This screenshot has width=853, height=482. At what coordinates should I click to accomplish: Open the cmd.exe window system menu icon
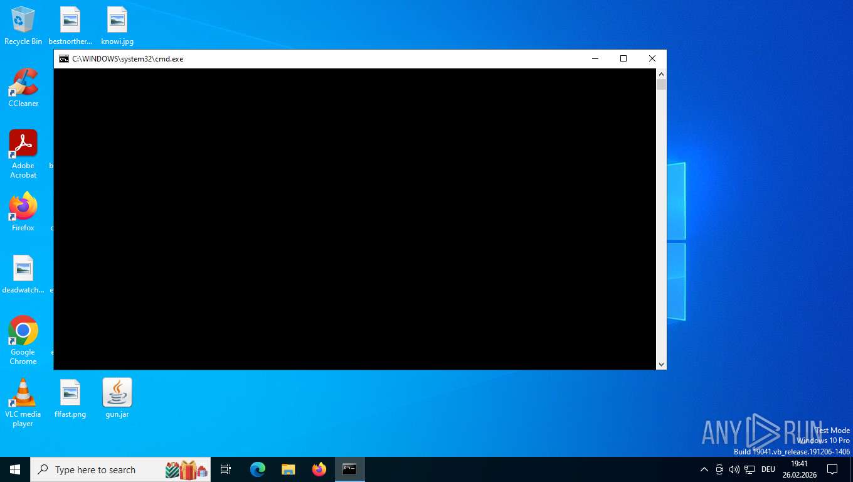[x=63, y=59]
